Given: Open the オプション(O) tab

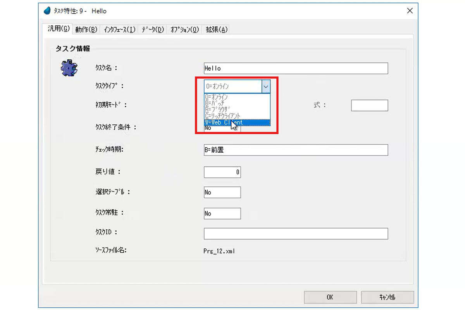Looking at the screenshot, I should coord(184,29).
